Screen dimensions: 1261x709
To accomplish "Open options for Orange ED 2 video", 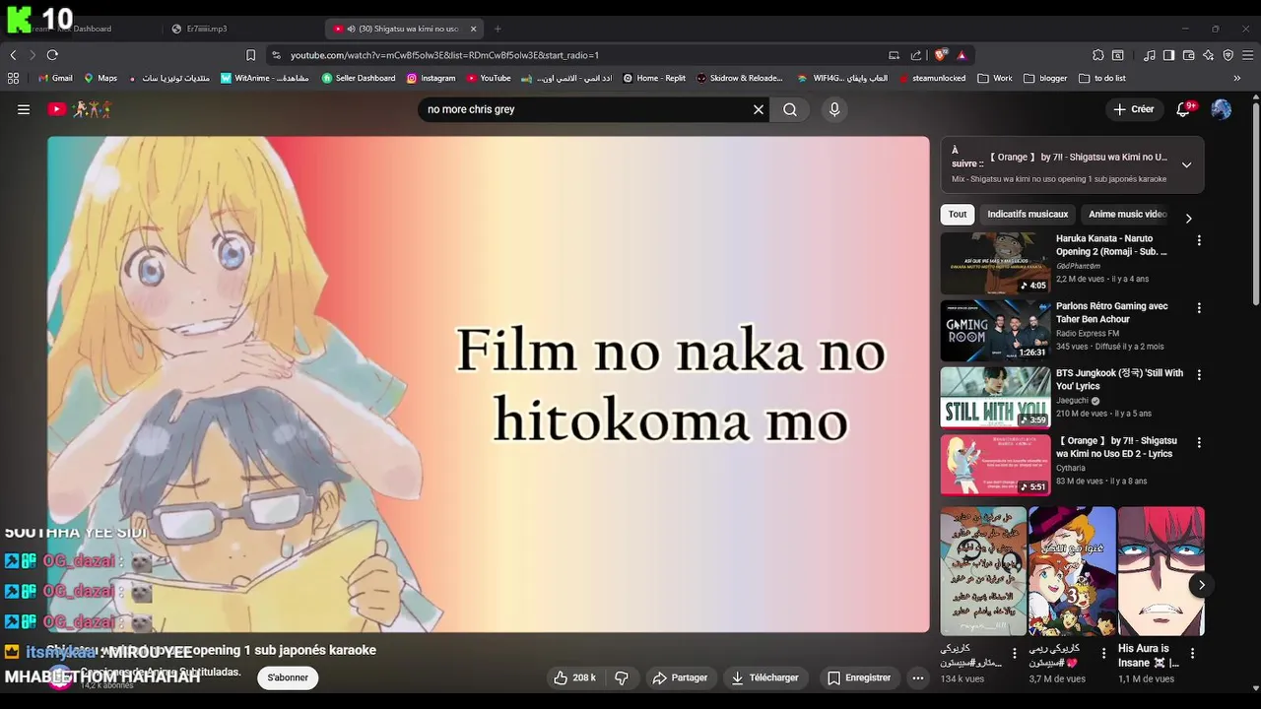I will pos(1199,442).
